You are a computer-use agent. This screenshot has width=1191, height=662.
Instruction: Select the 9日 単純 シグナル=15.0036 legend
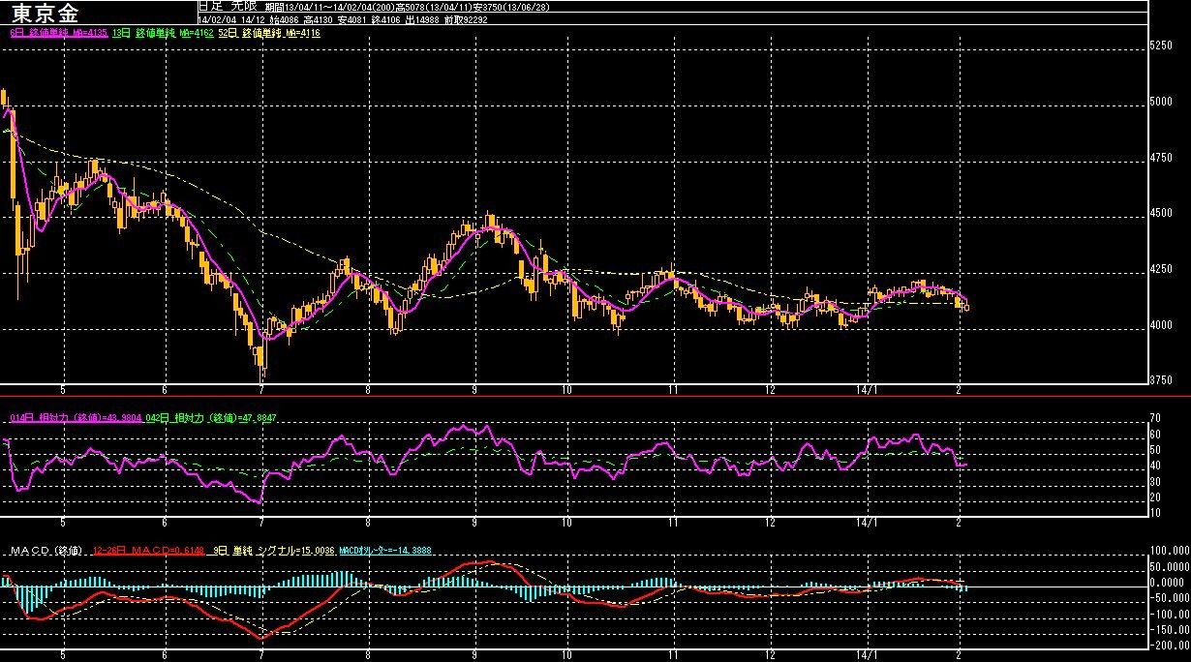coord(272,551)
